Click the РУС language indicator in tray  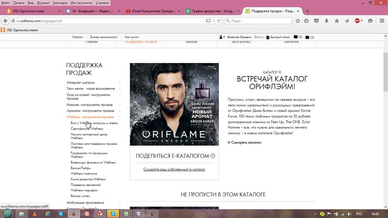[359, 214]
